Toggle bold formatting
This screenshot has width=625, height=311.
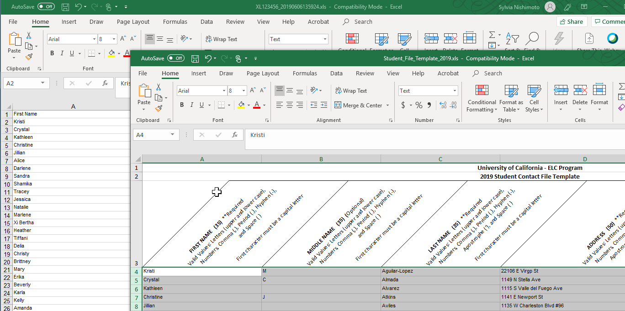pyautogui.click(x=181, y=105)
